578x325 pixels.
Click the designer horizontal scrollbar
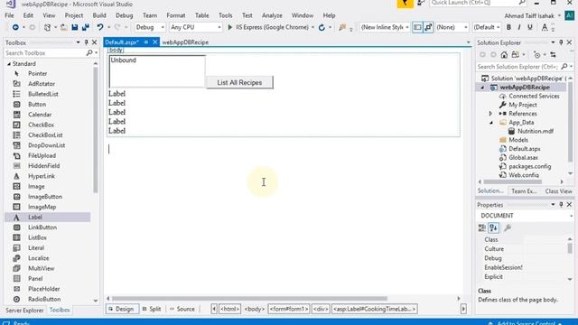pos(250,299)
